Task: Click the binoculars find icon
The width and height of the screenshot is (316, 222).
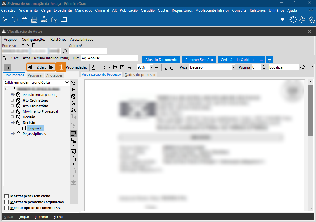Action: pos(303,67)
